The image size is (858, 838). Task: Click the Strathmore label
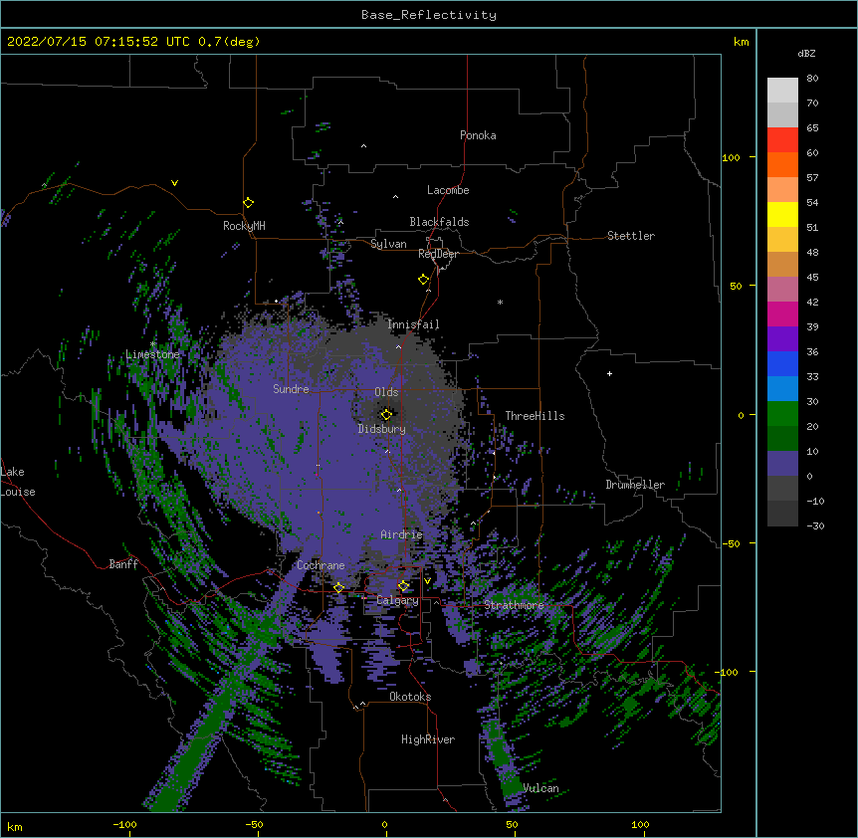pyautogui.click(x=514, y=605)
